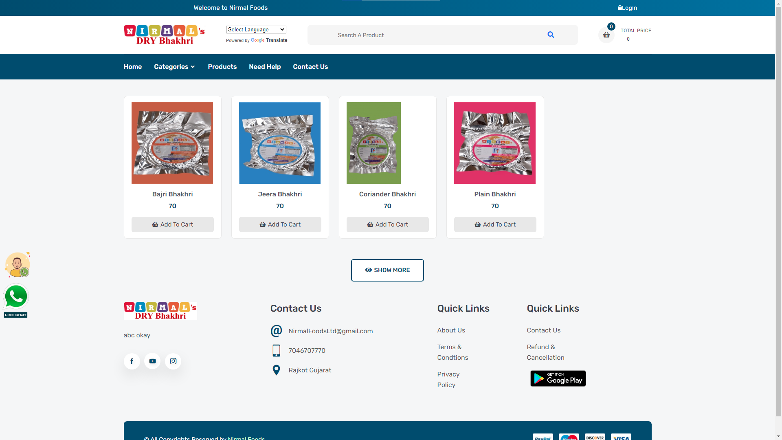The image size is (782, 440).
Task: Open the WhatsApp live chat icon
Action: coord(16,301)
